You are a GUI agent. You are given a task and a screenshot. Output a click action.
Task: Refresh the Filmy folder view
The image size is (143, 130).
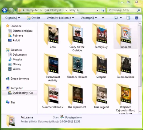103,10
